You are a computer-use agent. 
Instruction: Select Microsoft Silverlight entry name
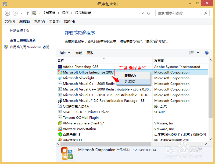tap(78, 78)
